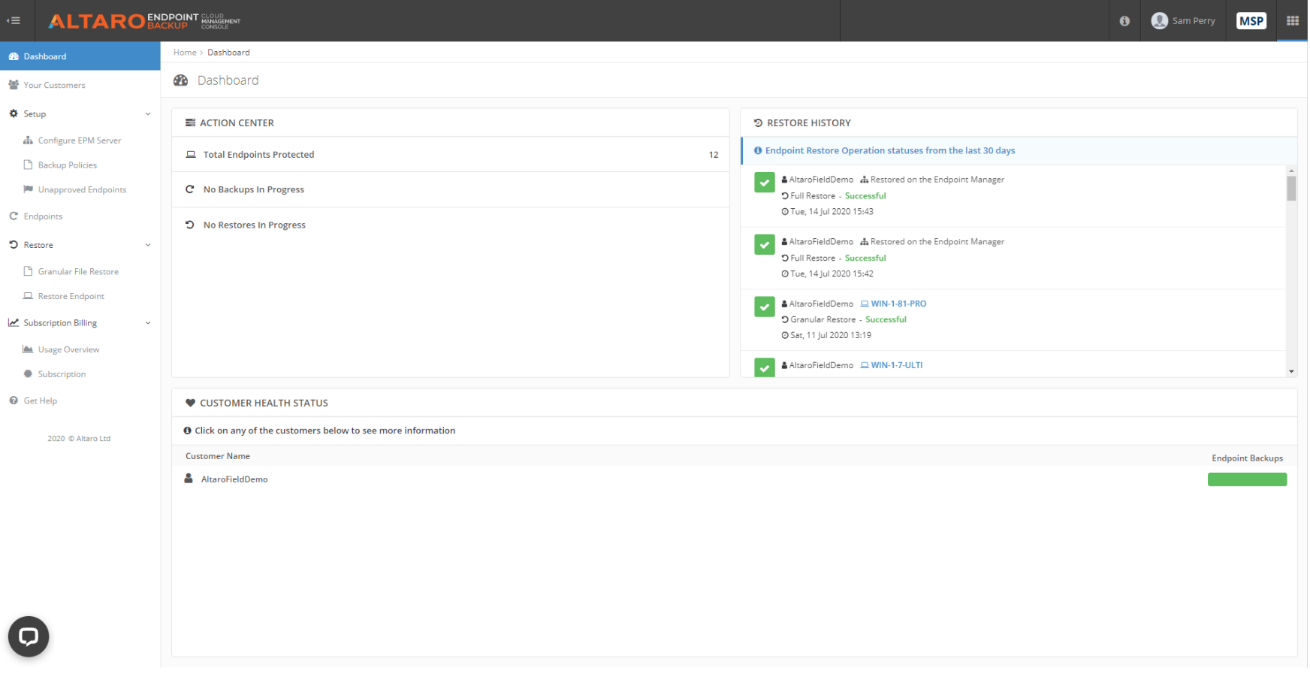This screenshot has width=1310, height=674.
Task: Click the Tue, 14 Jul 2020 15:43 timestamp
Action: [832, 212]
